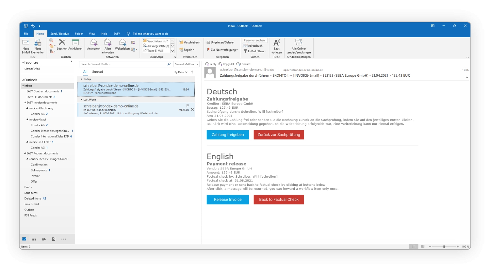Click the Back to Factual Check button

pyautogui.click(x=279, y=200)
